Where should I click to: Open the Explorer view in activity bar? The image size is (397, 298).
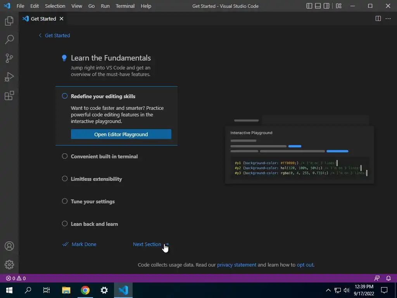coord(9,21)
